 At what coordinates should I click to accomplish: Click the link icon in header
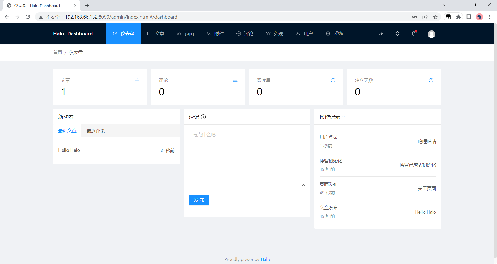click(x=381, y=34)
